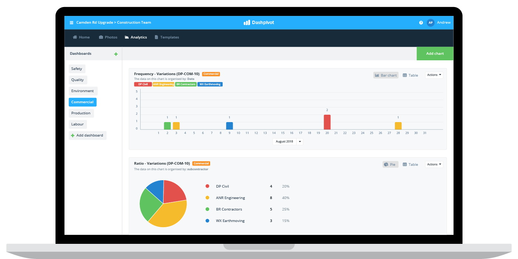Click the AP user avatar

430,23
